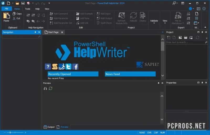Click the zoom slider handle in status bar
The height and width of the screenshot is (135, 210).
pos(10,133)
